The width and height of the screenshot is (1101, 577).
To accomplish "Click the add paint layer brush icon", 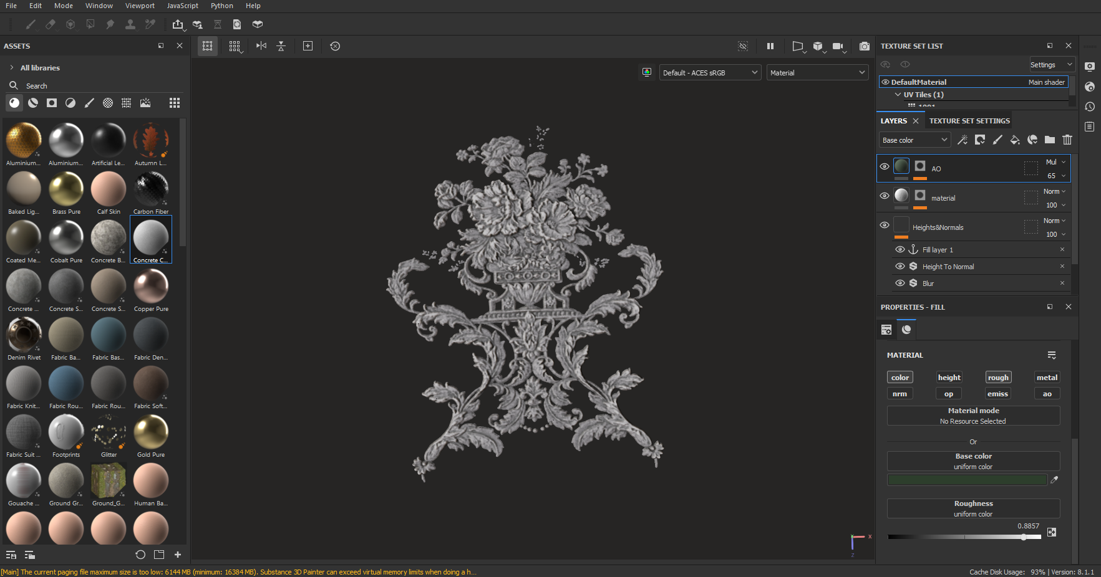I will pos(997,140).
